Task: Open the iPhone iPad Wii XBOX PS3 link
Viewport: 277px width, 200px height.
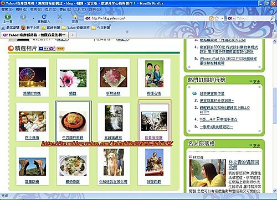Action: click(x=228, y=61)
